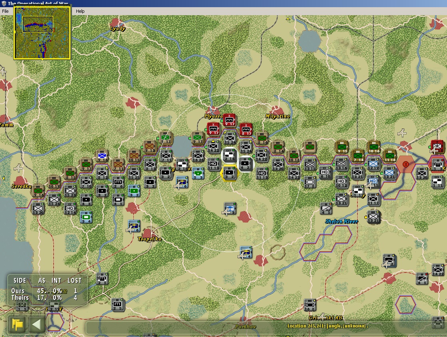Select the gray unit marked 13 15

coord(309,165)
